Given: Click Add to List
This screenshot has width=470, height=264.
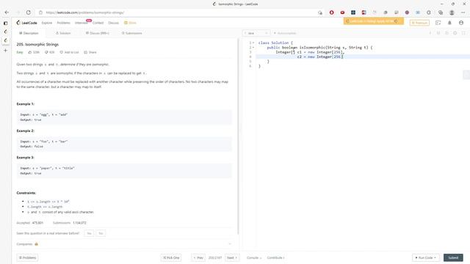Looking at the screenshot, I should point(69,52).
